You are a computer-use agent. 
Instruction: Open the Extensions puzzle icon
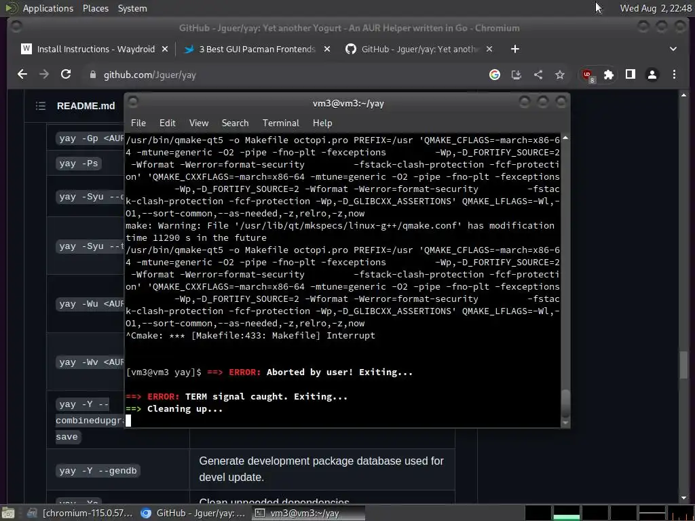tap(609, 75)
